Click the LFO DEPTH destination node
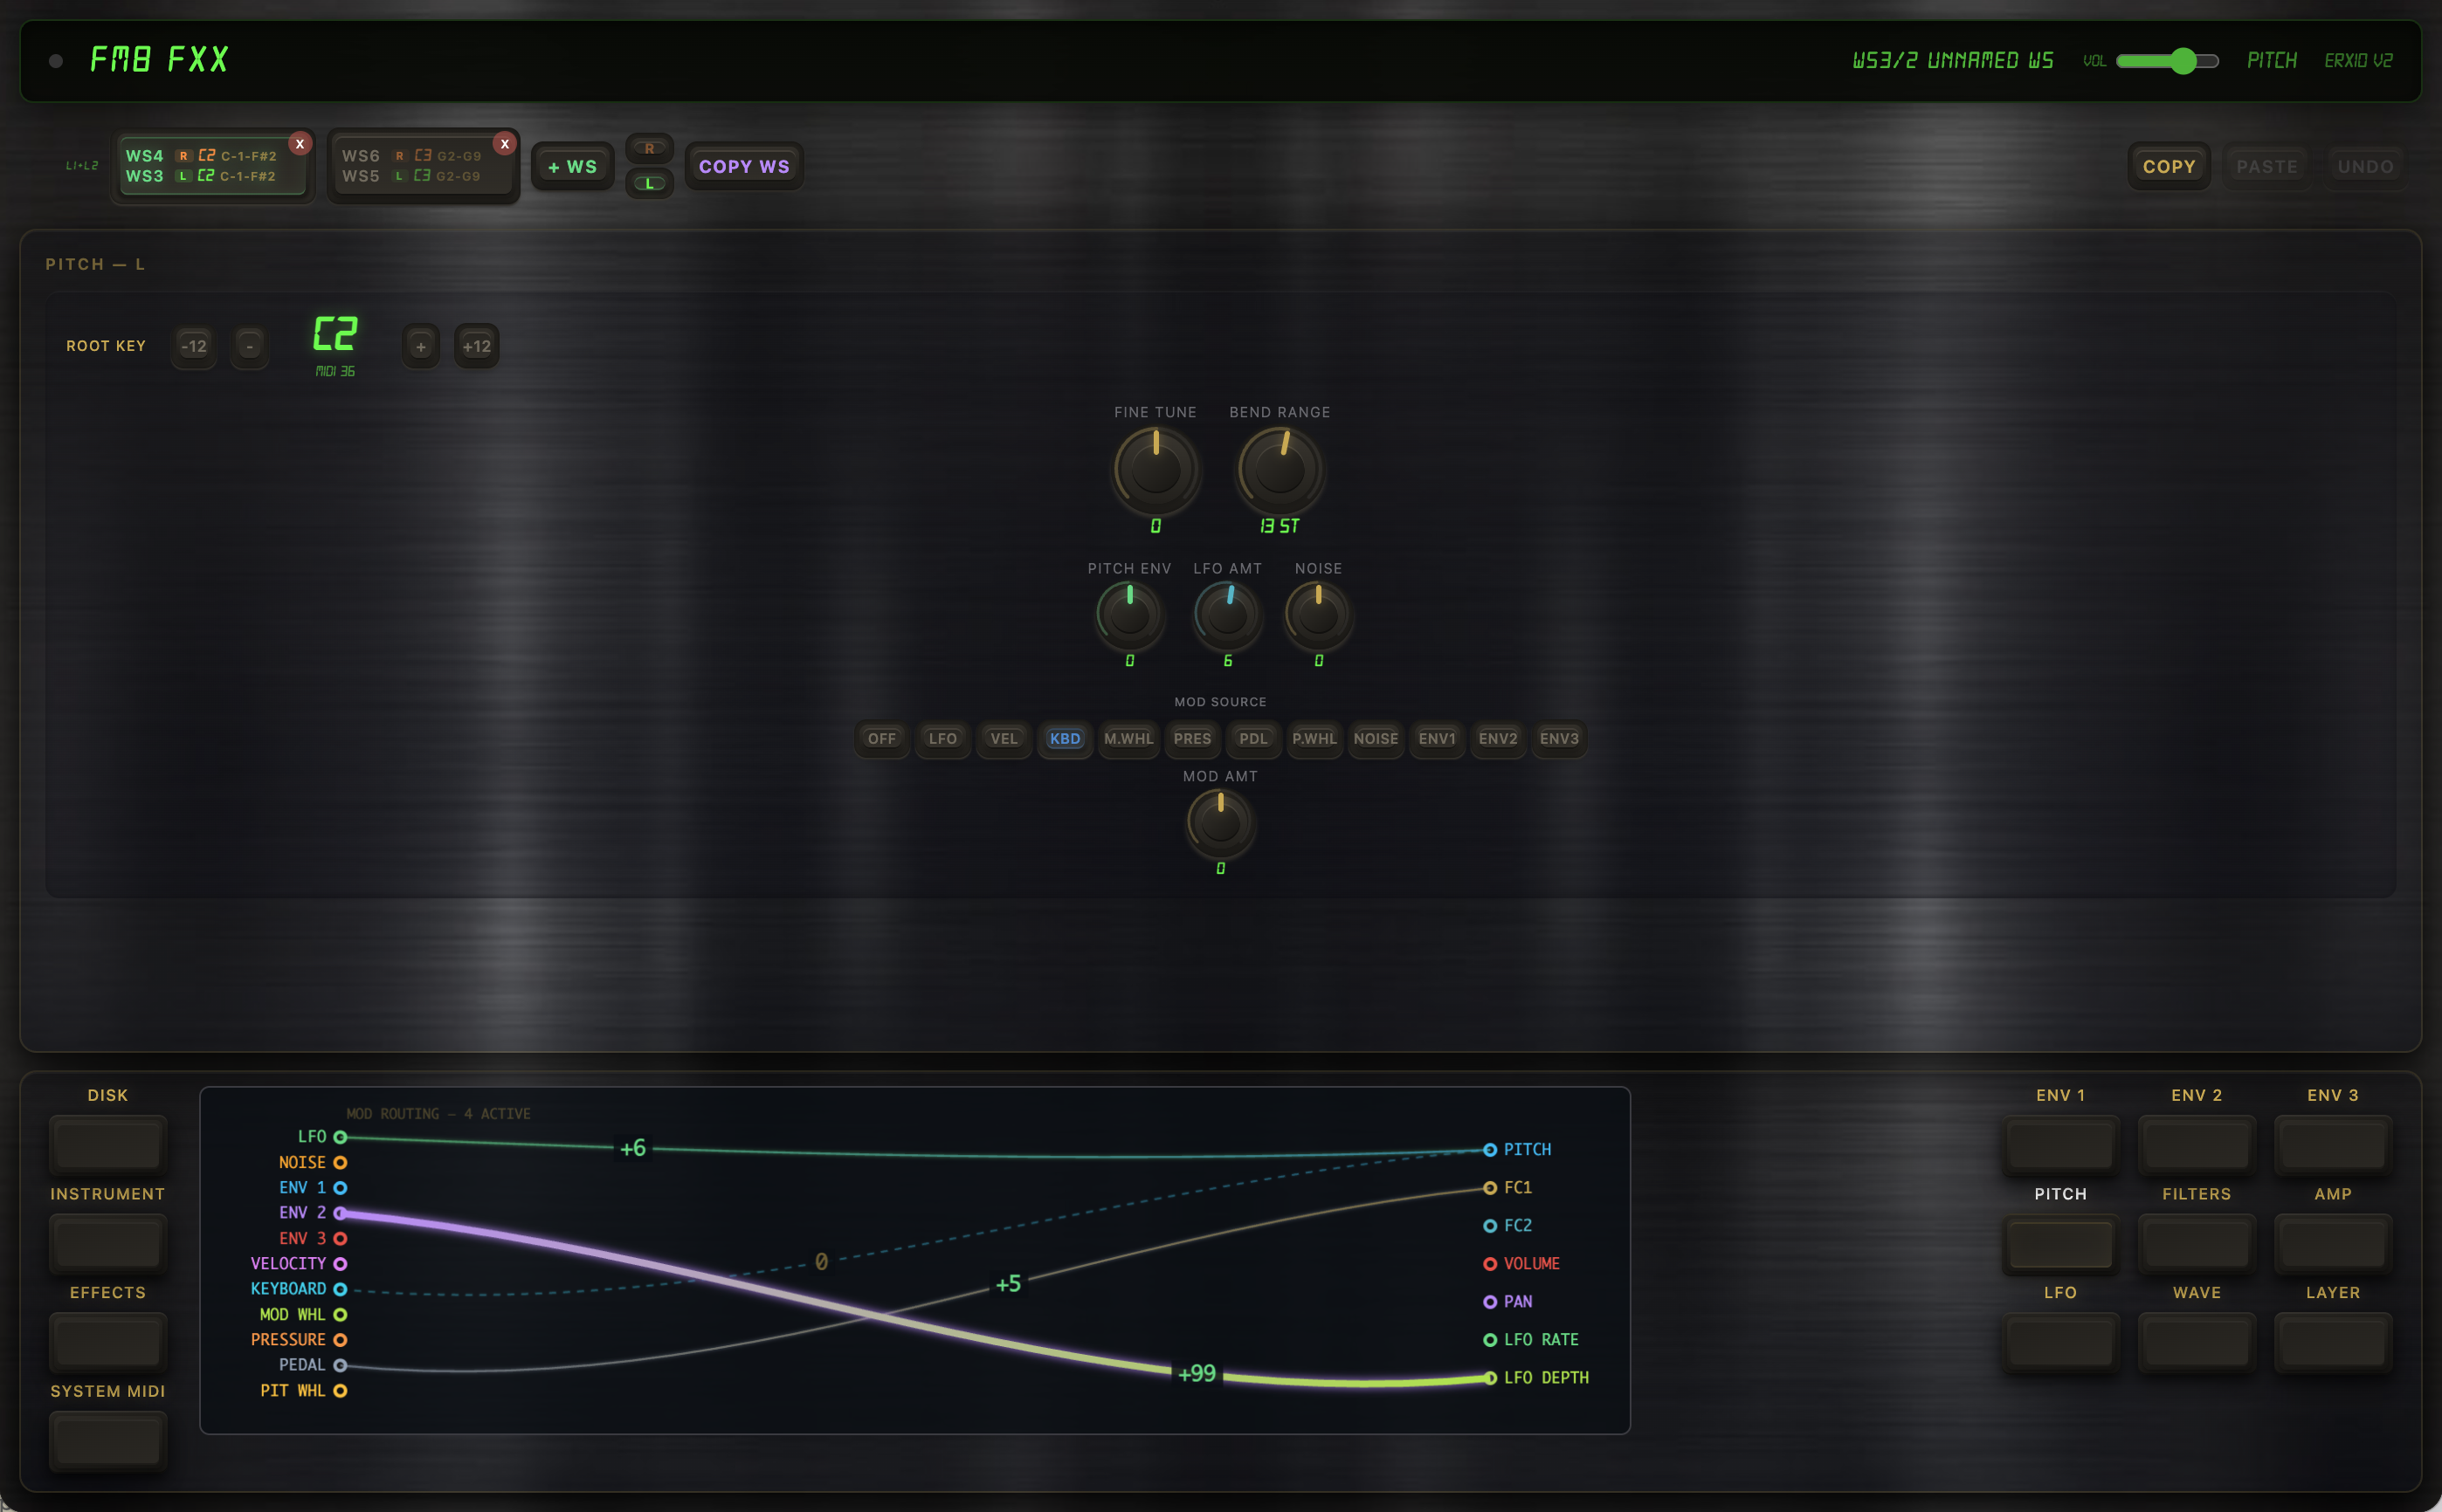This screenshot has height=1512, width=2442. [x=1490, y=1378]
